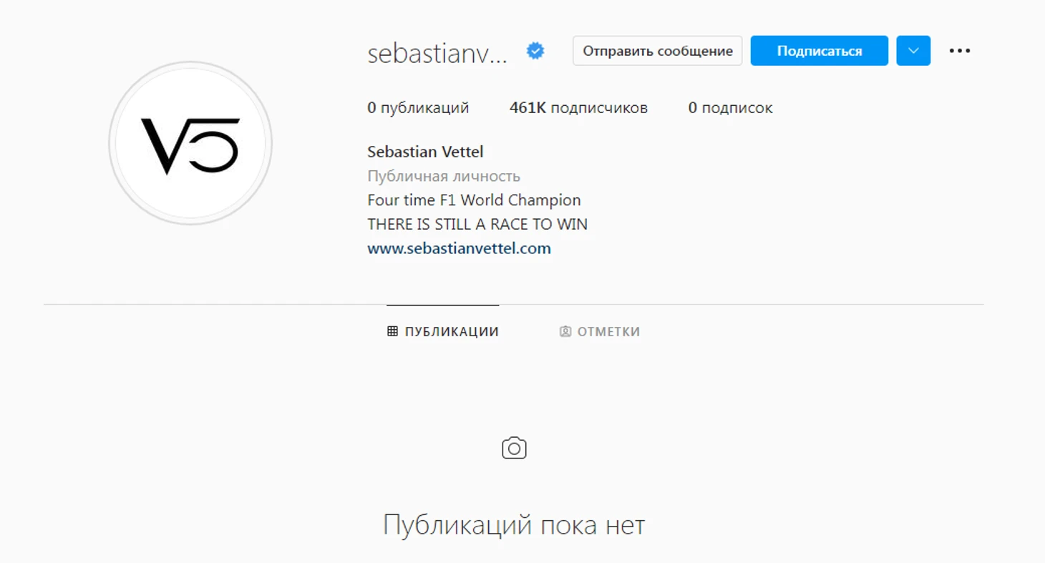This screenshot has height=563, width=1045.
Task: Click the camera icon above empty posts
Action: point(514,448)
